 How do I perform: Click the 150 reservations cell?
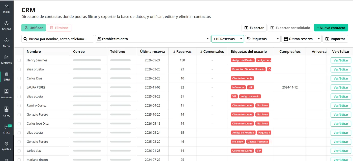click(182, 60)
